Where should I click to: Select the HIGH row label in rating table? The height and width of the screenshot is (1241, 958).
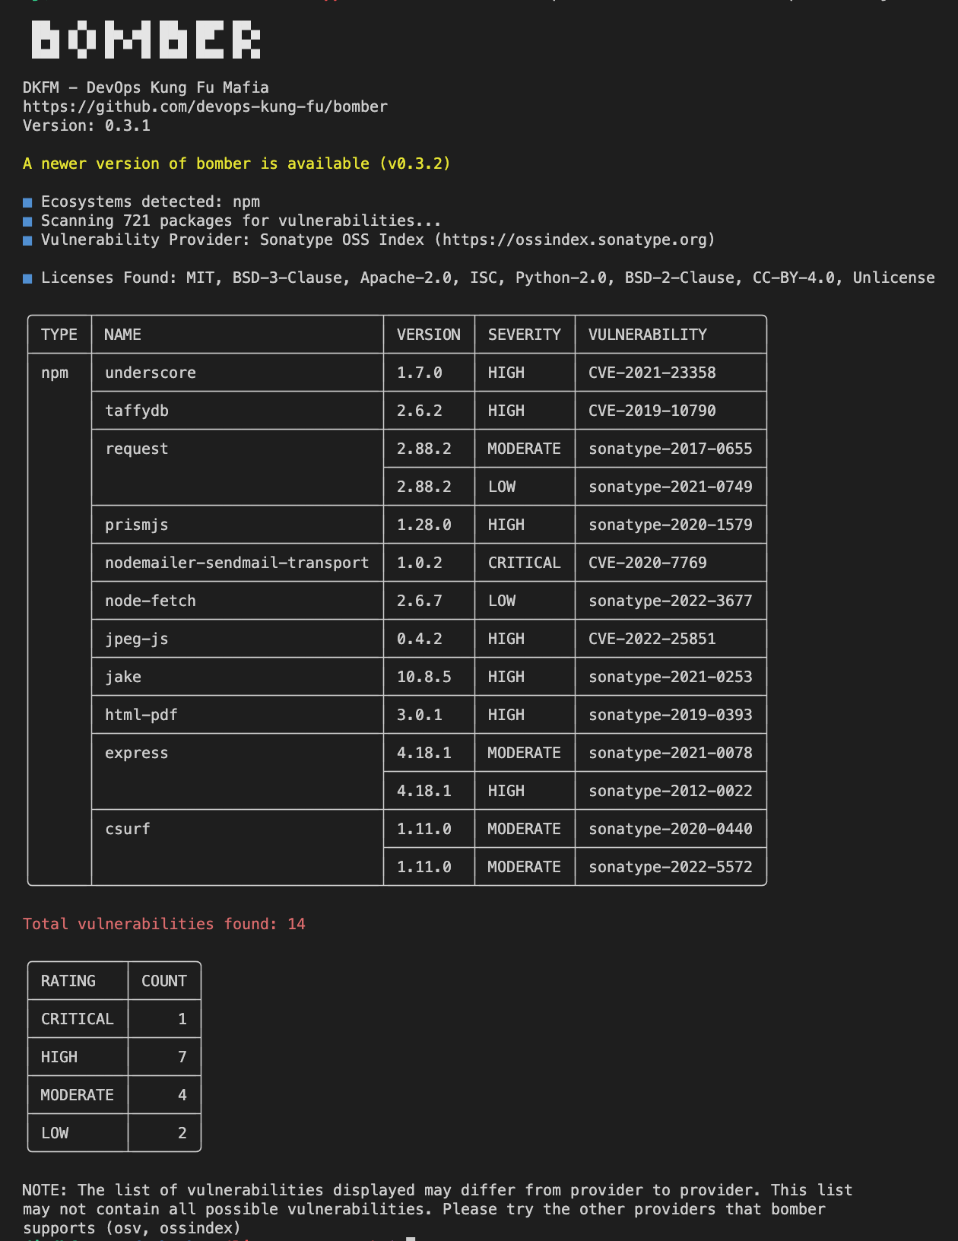(59, 1057)
